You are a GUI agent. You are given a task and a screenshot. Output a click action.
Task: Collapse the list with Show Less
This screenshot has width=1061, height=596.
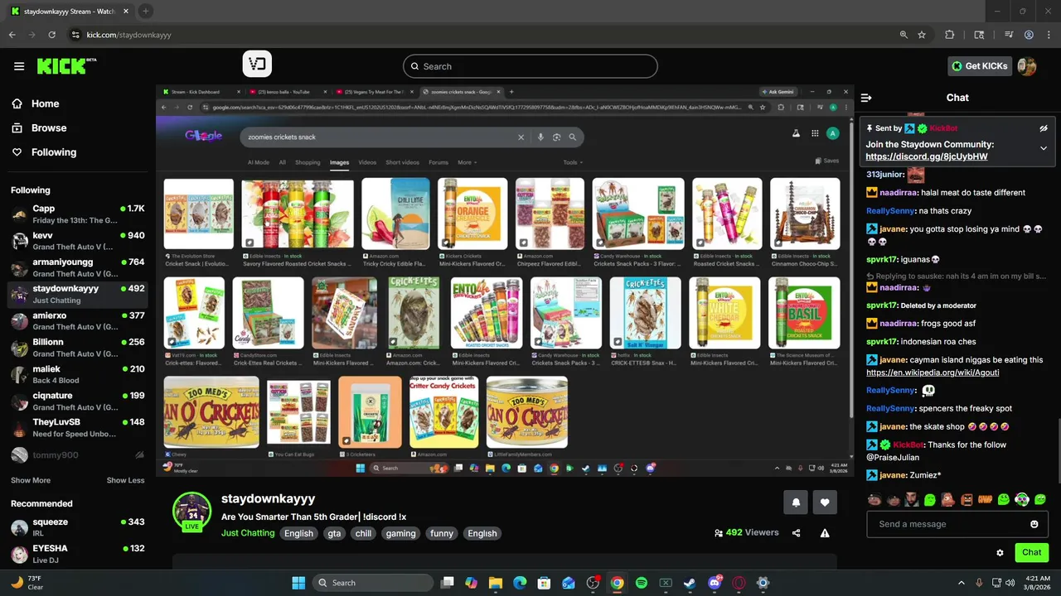[x=125, y=480]
